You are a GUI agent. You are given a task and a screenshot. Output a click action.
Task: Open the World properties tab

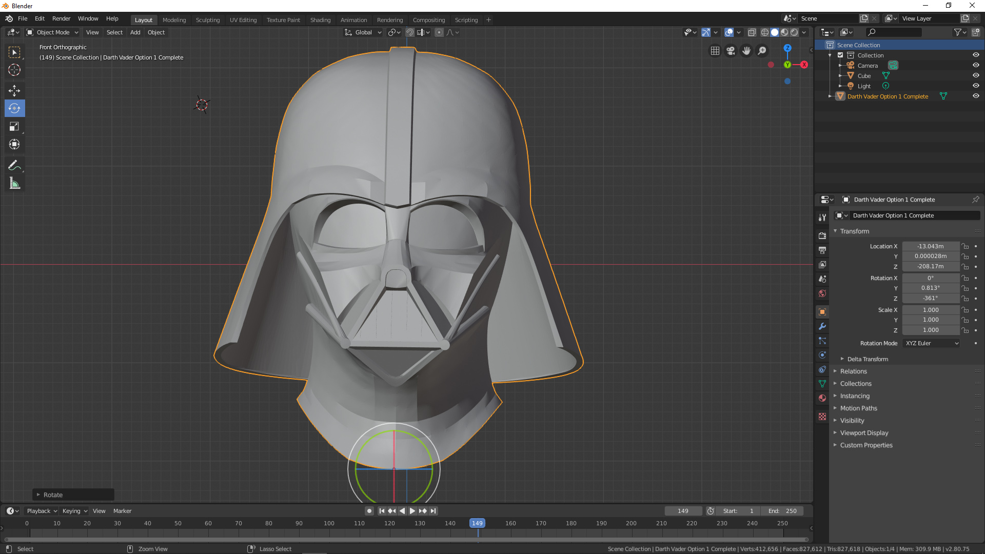click(822, 293)
